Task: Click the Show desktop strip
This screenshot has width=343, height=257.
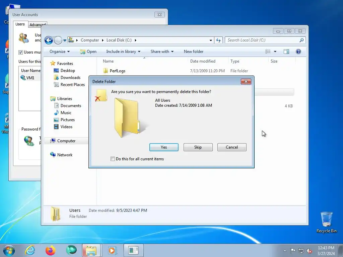Action: tap(341, 250)
